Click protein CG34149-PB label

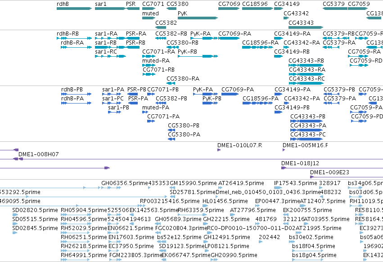292,108
